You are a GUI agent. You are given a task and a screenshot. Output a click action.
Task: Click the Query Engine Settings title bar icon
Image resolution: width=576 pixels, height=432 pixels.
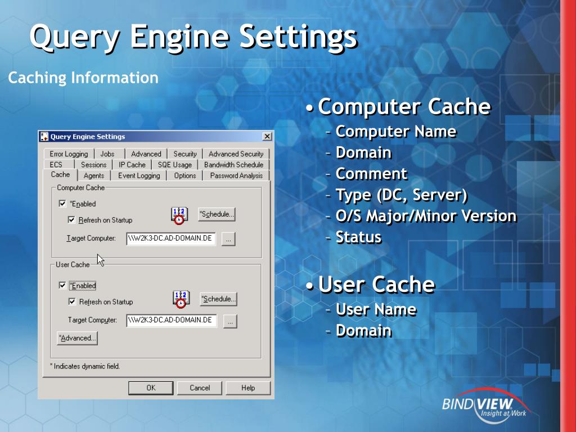pyautogui.click(x=44, y=137)
